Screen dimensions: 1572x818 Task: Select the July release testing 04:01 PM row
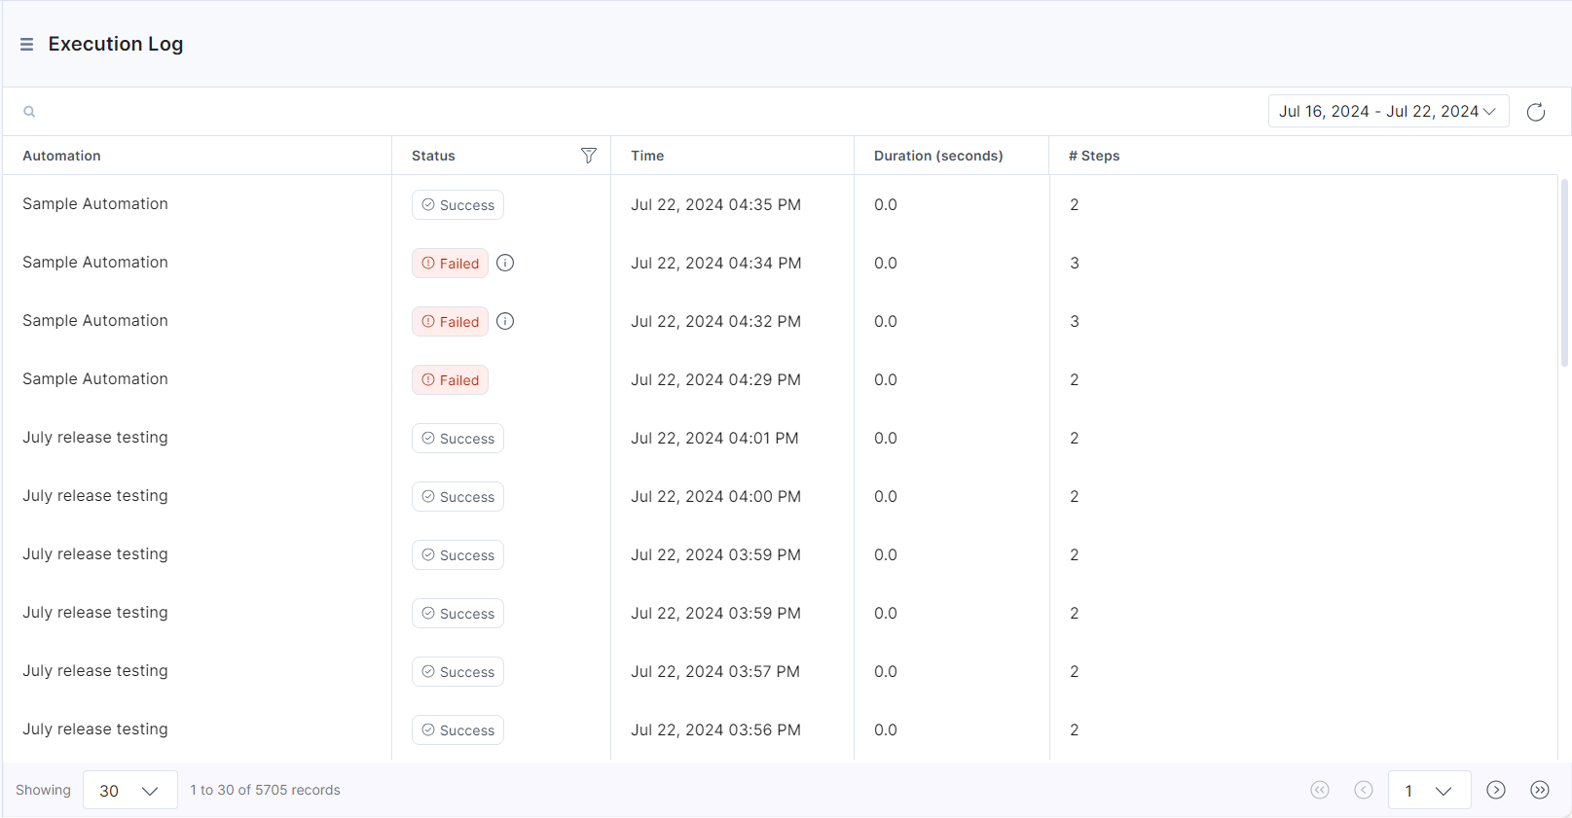pyautogui.click(x=95, y=438)
